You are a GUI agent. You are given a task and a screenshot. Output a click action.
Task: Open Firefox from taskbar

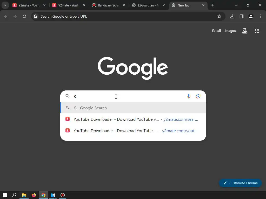[34, 195]
